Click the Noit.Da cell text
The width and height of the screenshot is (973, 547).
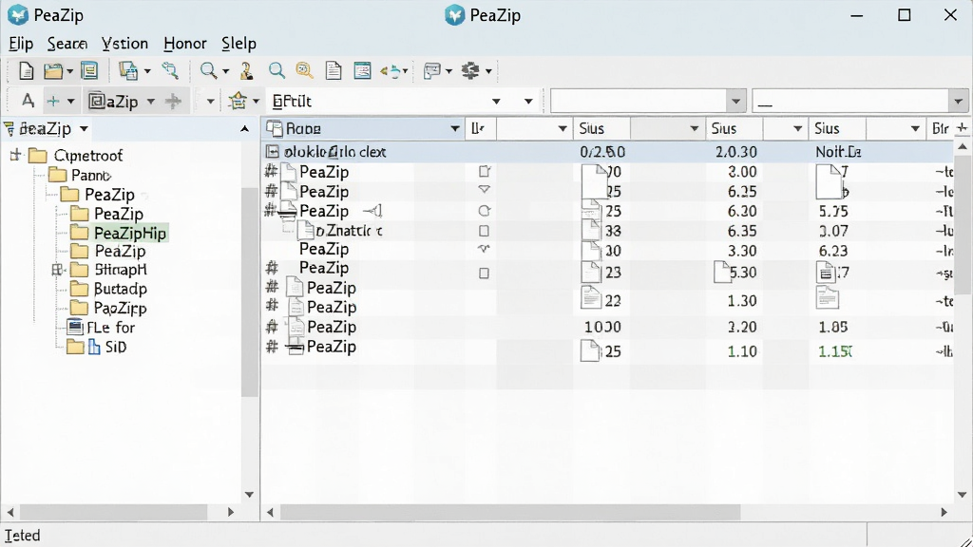tap(838, 152)
